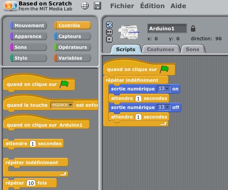
Task: Select the Apparence block category
Action: click(29, 36)
